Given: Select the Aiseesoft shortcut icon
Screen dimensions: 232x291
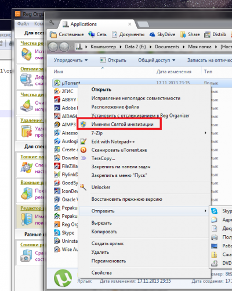Looking at the screenshot, I should [x=57, y=133].
